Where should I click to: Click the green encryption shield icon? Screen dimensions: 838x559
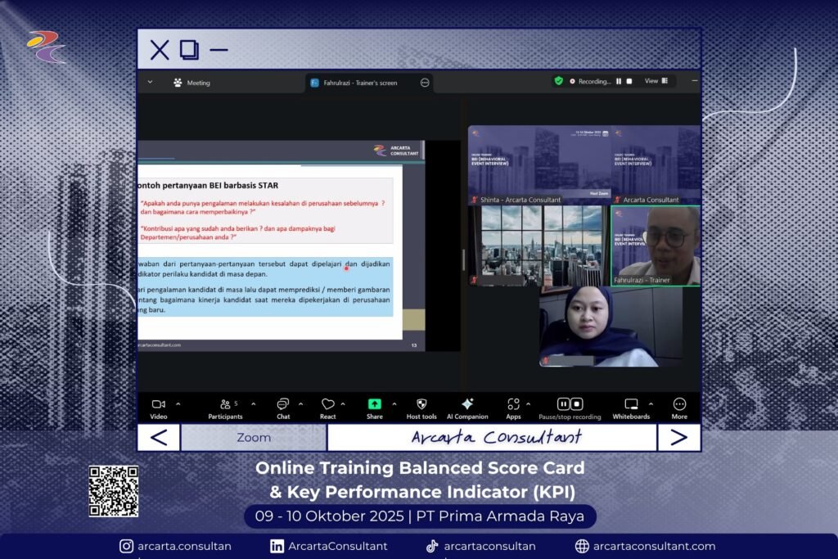click(559, 81)
